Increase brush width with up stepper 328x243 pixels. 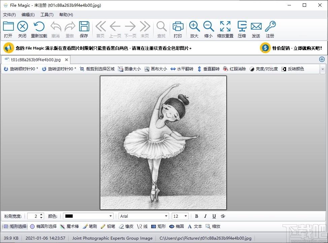[41, 214]
